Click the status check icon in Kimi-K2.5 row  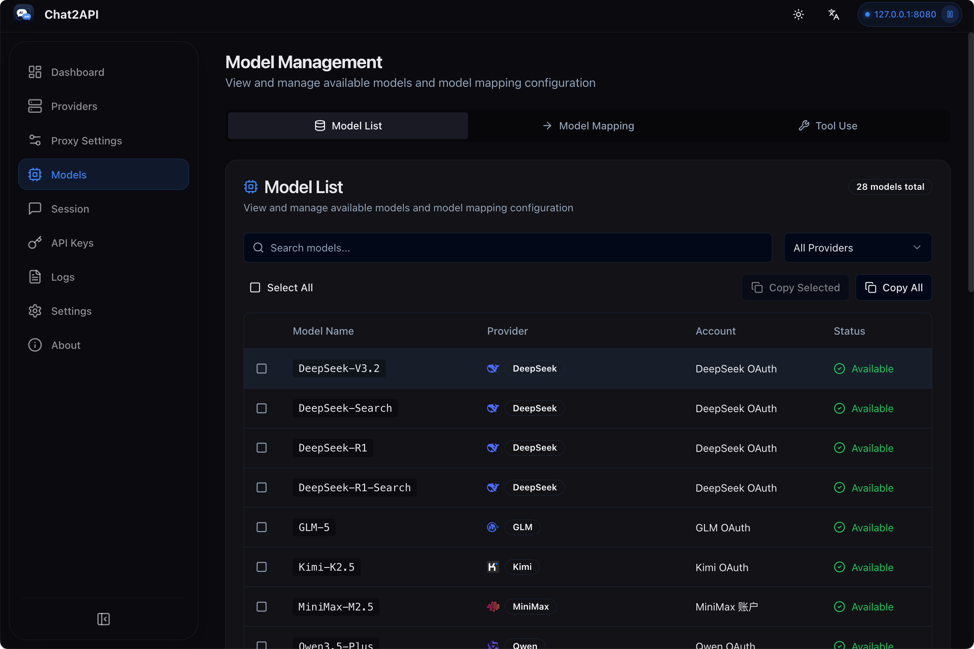[x=839, y=567]
